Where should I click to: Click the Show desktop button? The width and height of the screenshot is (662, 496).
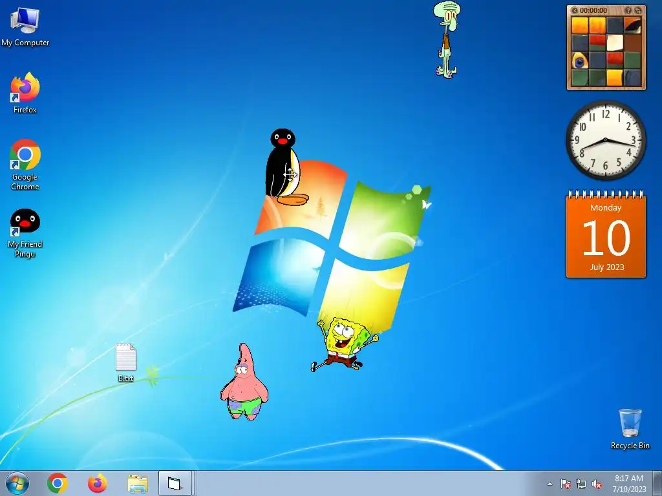tap(657, 483)
